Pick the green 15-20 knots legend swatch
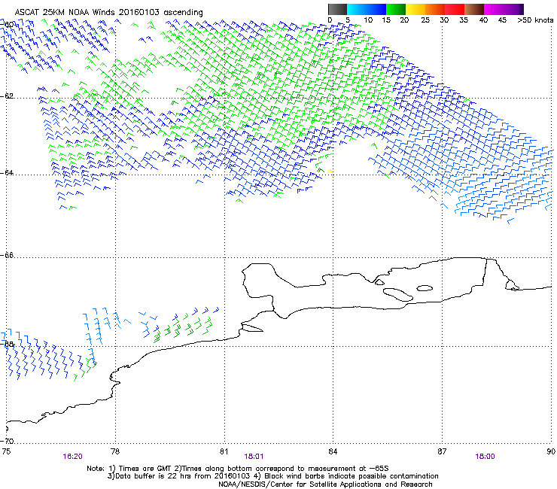This screenshot has height=489, width=557. click(396, 9)
